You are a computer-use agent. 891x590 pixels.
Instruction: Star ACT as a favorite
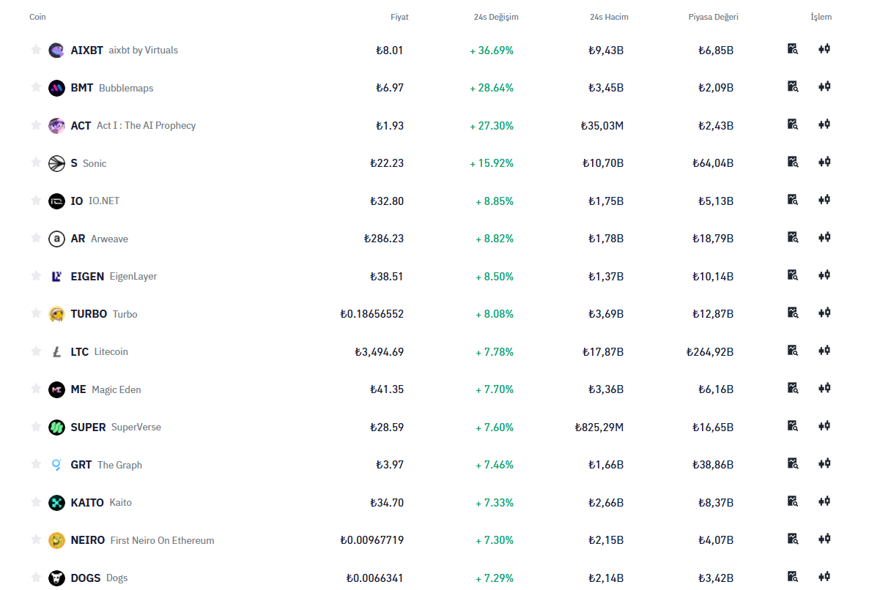tap(36, 125)
